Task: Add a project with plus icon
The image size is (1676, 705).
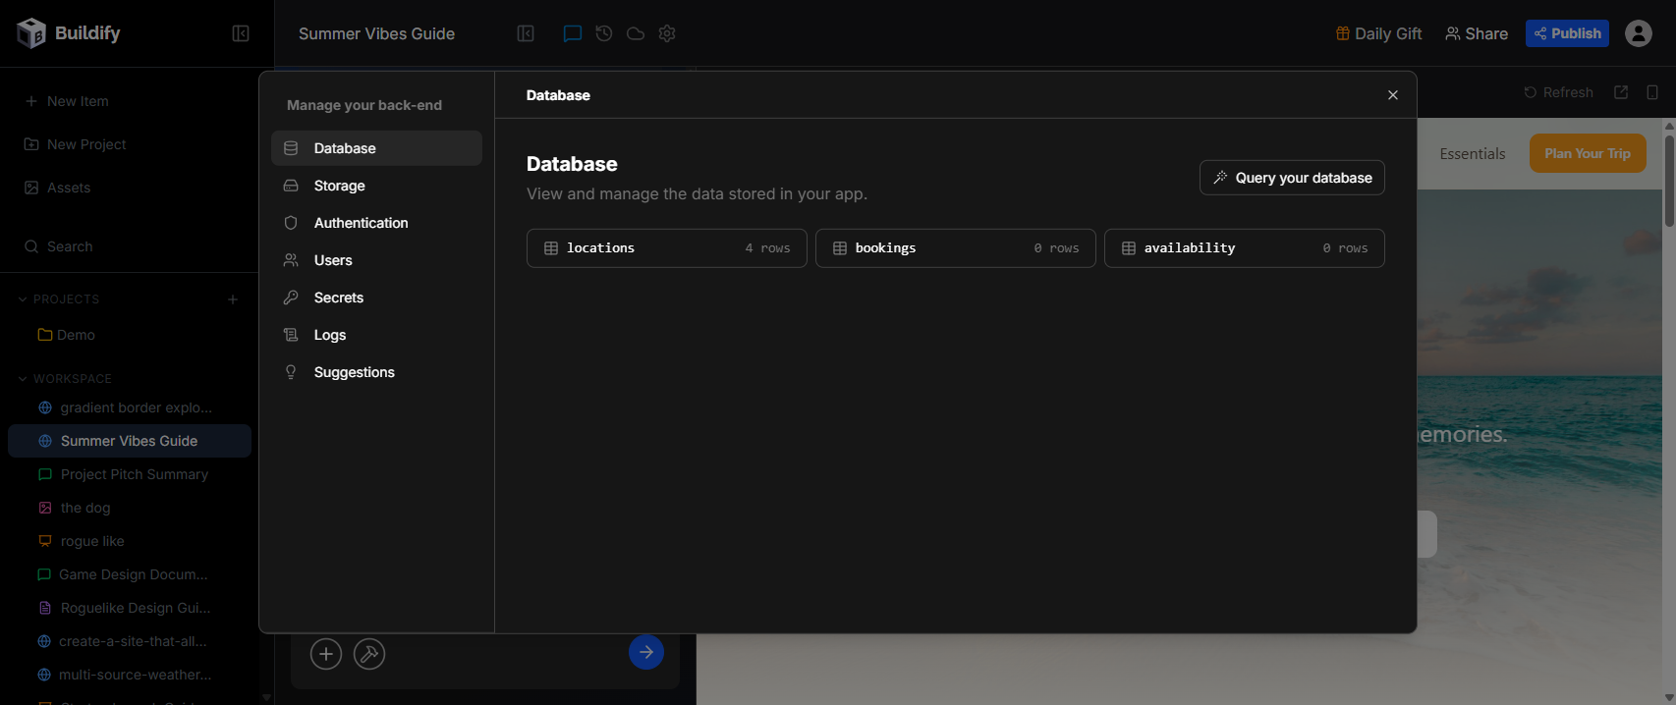Action: (233, 299)
